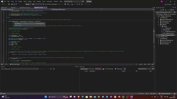Click Windows Start button on taskbar
177x99 pixels.
click(46, 97)
